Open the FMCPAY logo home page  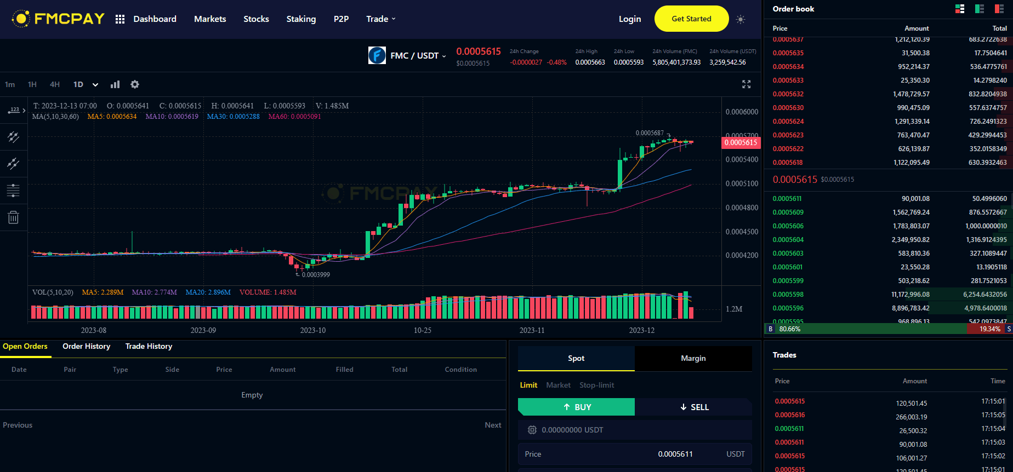[58, 19]
